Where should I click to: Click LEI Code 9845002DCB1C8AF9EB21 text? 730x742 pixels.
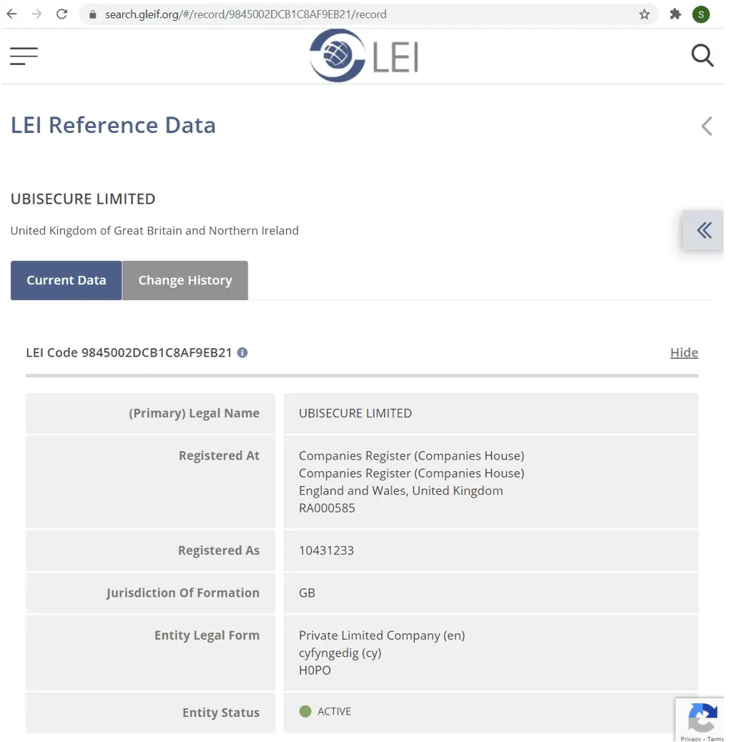coord(129,352)
